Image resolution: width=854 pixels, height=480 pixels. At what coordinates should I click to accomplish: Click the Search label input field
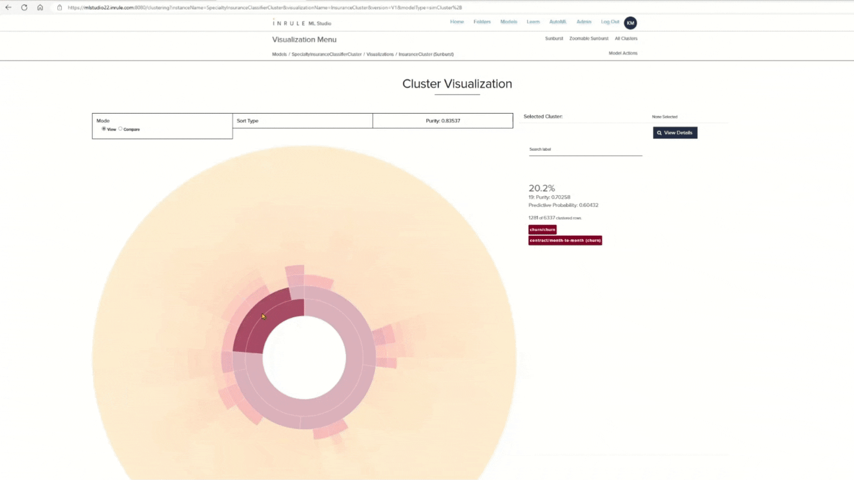[x=585, y=150]
